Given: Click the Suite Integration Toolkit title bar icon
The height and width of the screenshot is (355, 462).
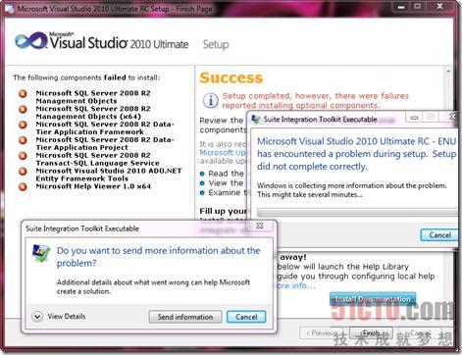Looking at the screenshot, I should pyautogui.click(x=256, y=120).
